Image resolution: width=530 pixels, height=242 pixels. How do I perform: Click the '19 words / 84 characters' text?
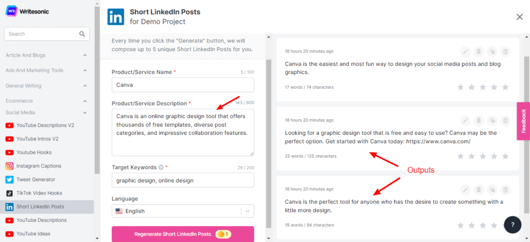pos(309,225)
